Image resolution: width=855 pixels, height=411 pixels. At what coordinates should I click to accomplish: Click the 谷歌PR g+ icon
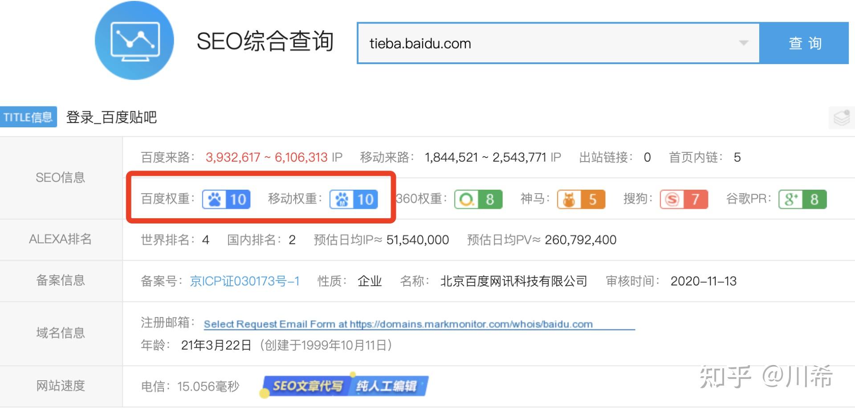coord(791,199)
